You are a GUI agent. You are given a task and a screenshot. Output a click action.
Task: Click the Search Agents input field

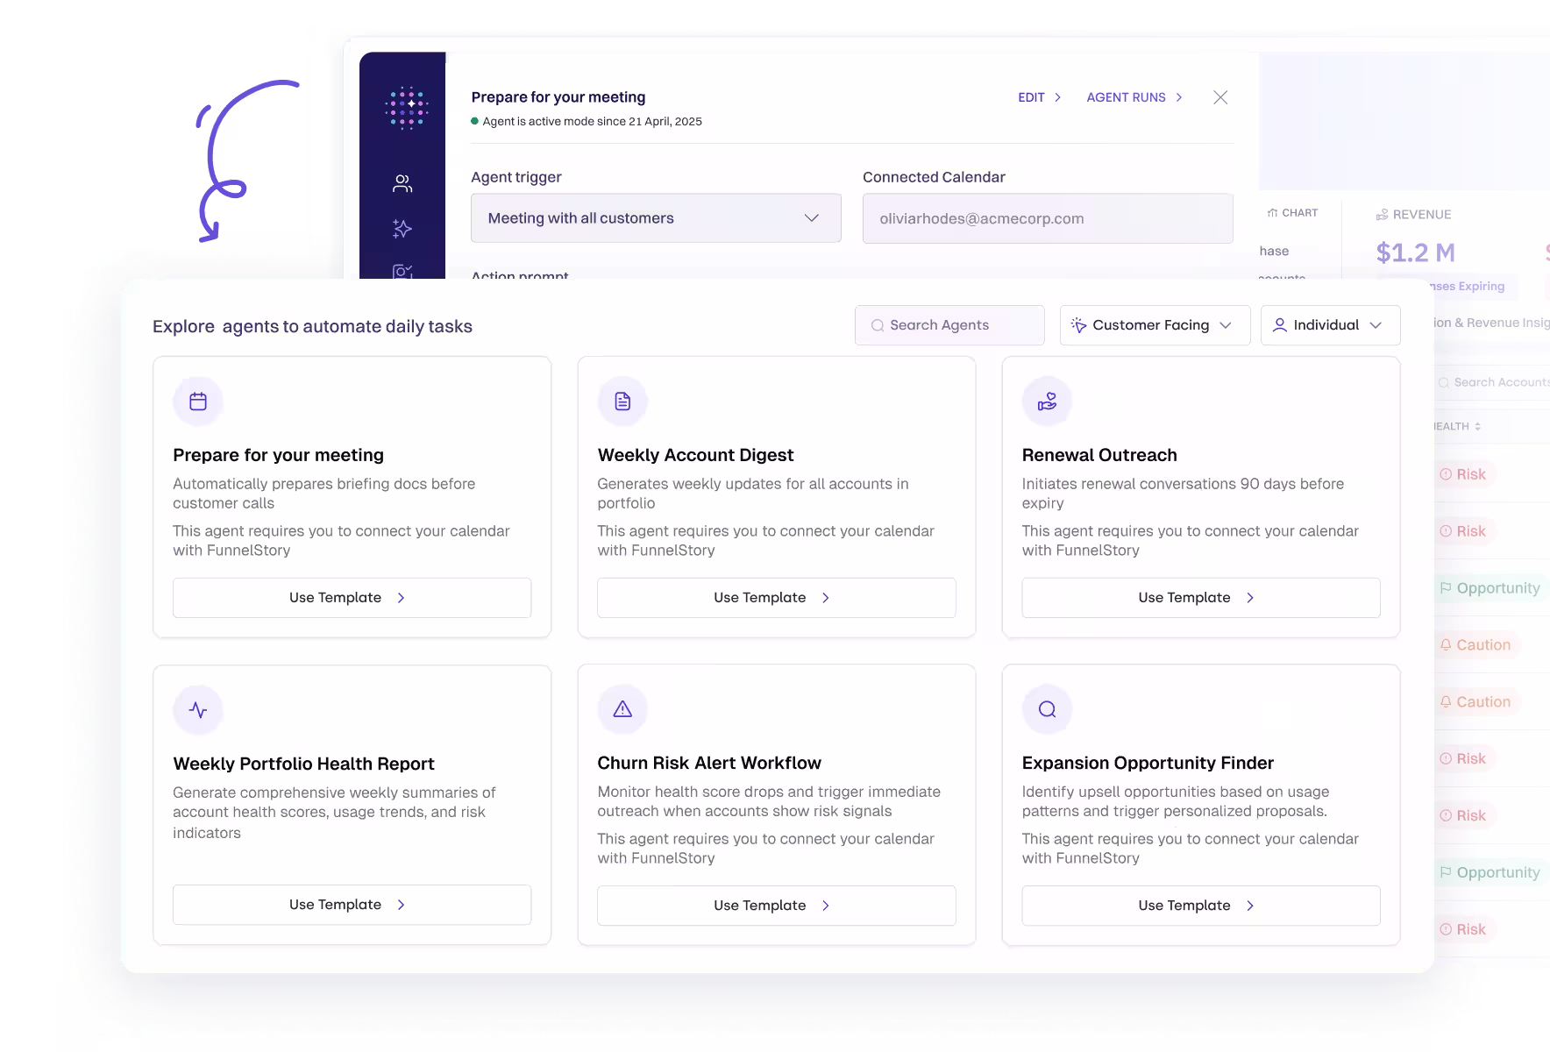point(949,324)
